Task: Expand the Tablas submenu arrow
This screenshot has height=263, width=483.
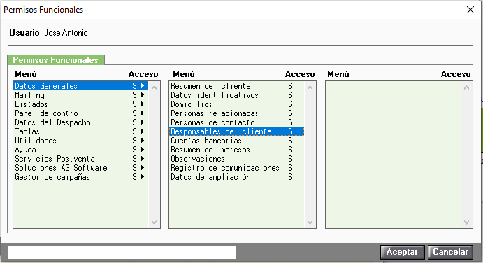Action: [143, 131]
